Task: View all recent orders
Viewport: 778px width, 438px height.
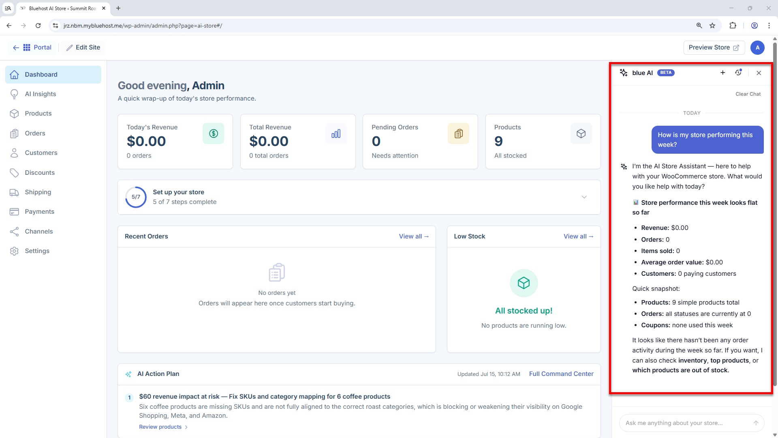Action: pos(414,236)
